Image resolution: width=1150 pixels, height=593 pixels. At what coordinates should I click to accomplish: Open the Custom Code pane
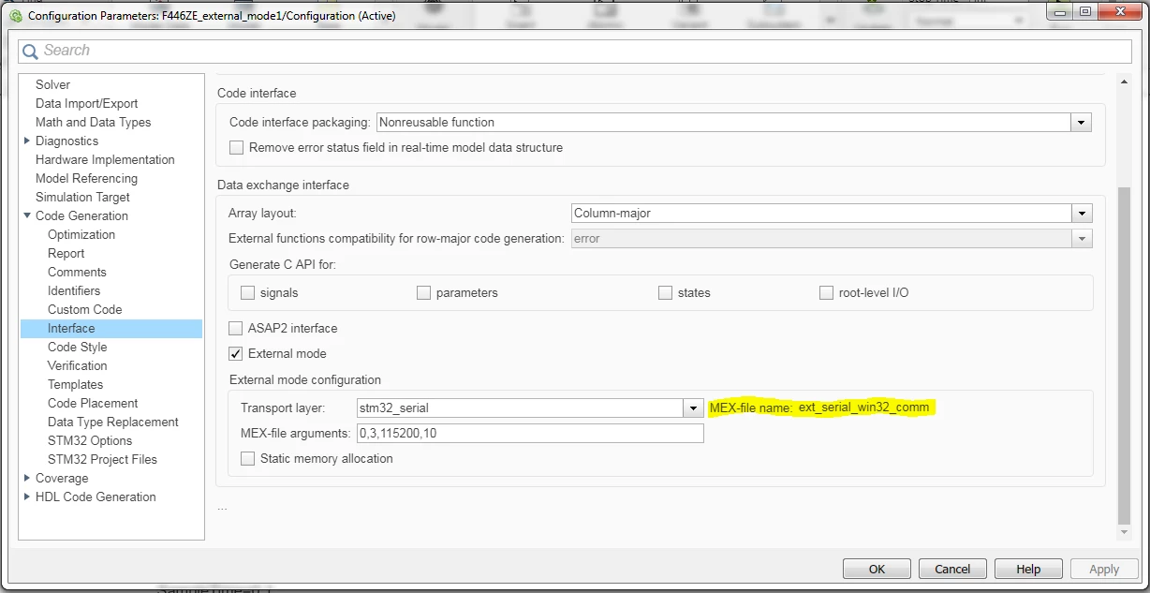tap(84, 309)
